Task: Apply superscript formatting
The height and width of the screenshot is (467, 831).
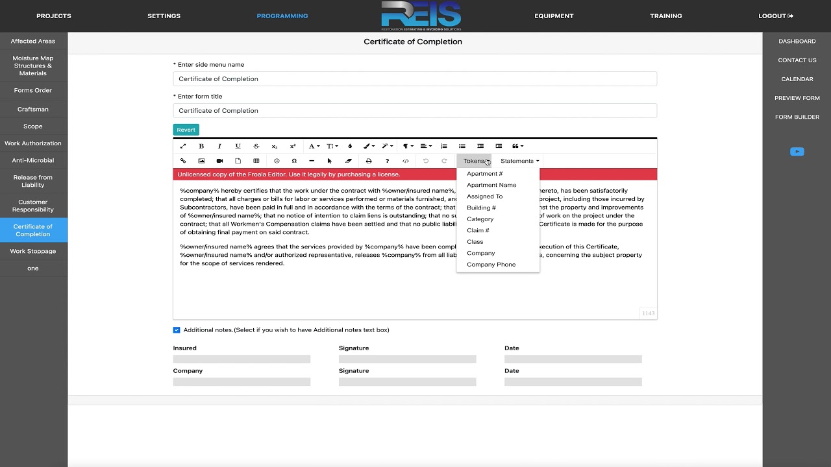Action: tap(293, 146)
